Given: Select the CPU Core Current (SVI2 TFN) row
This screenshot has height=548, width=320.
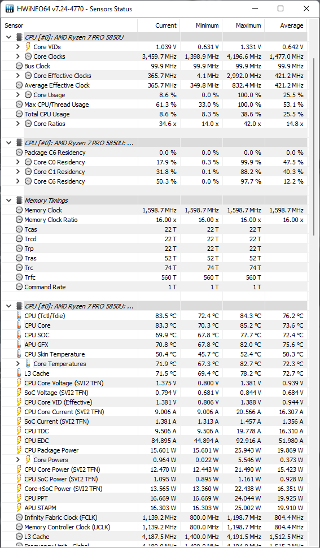Looking at the screenshot, I should tap(155, 412).
